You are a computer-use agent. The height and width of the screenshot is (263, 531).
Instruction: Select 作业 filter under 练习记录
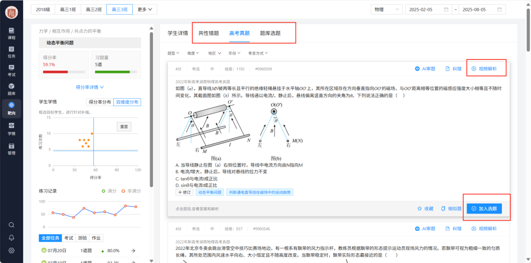96,238
